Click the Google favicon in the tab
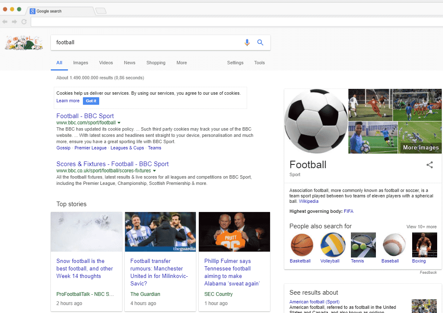Screen dimensions: 443x313 [33, 11]
